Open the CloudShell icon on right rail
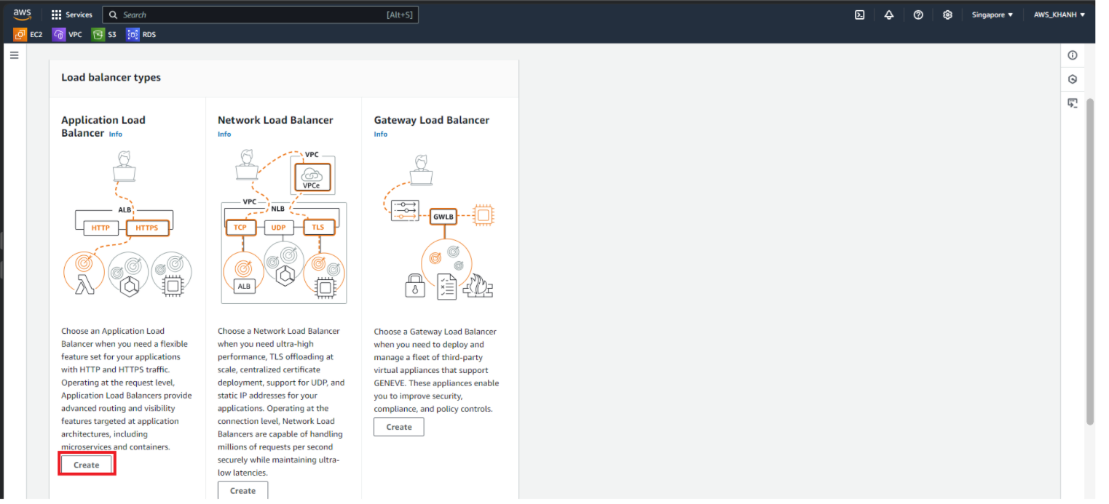 tap(1073, 103)
